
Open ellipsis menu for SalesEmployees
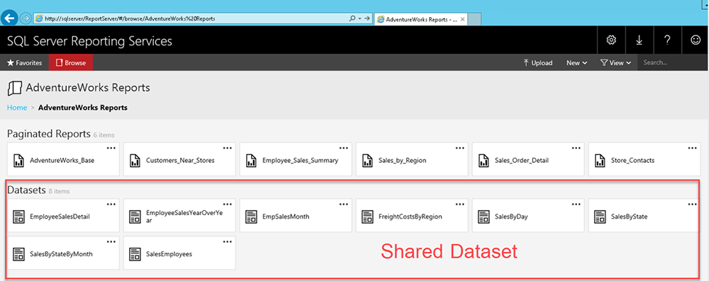228,241
